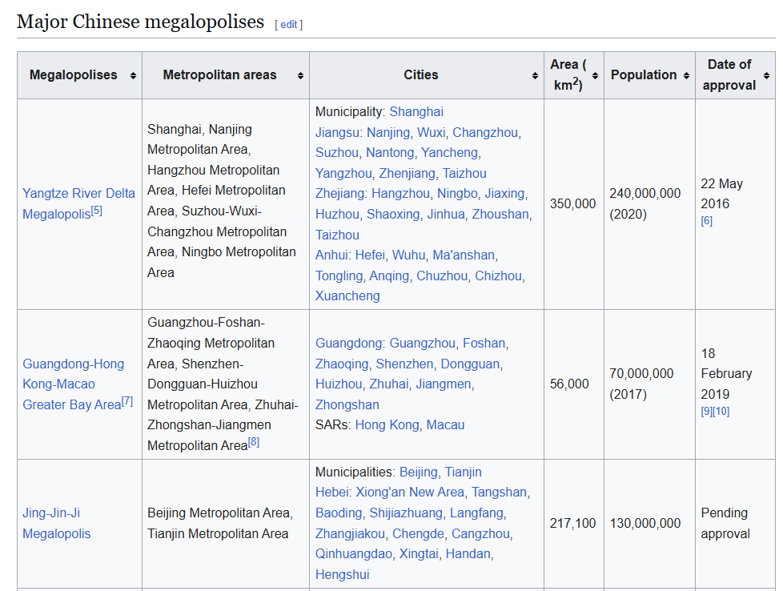Image resolution: width=783 pixels, height=591 pixels.
Task: Open the Zhoushan link
Action: 500,215
